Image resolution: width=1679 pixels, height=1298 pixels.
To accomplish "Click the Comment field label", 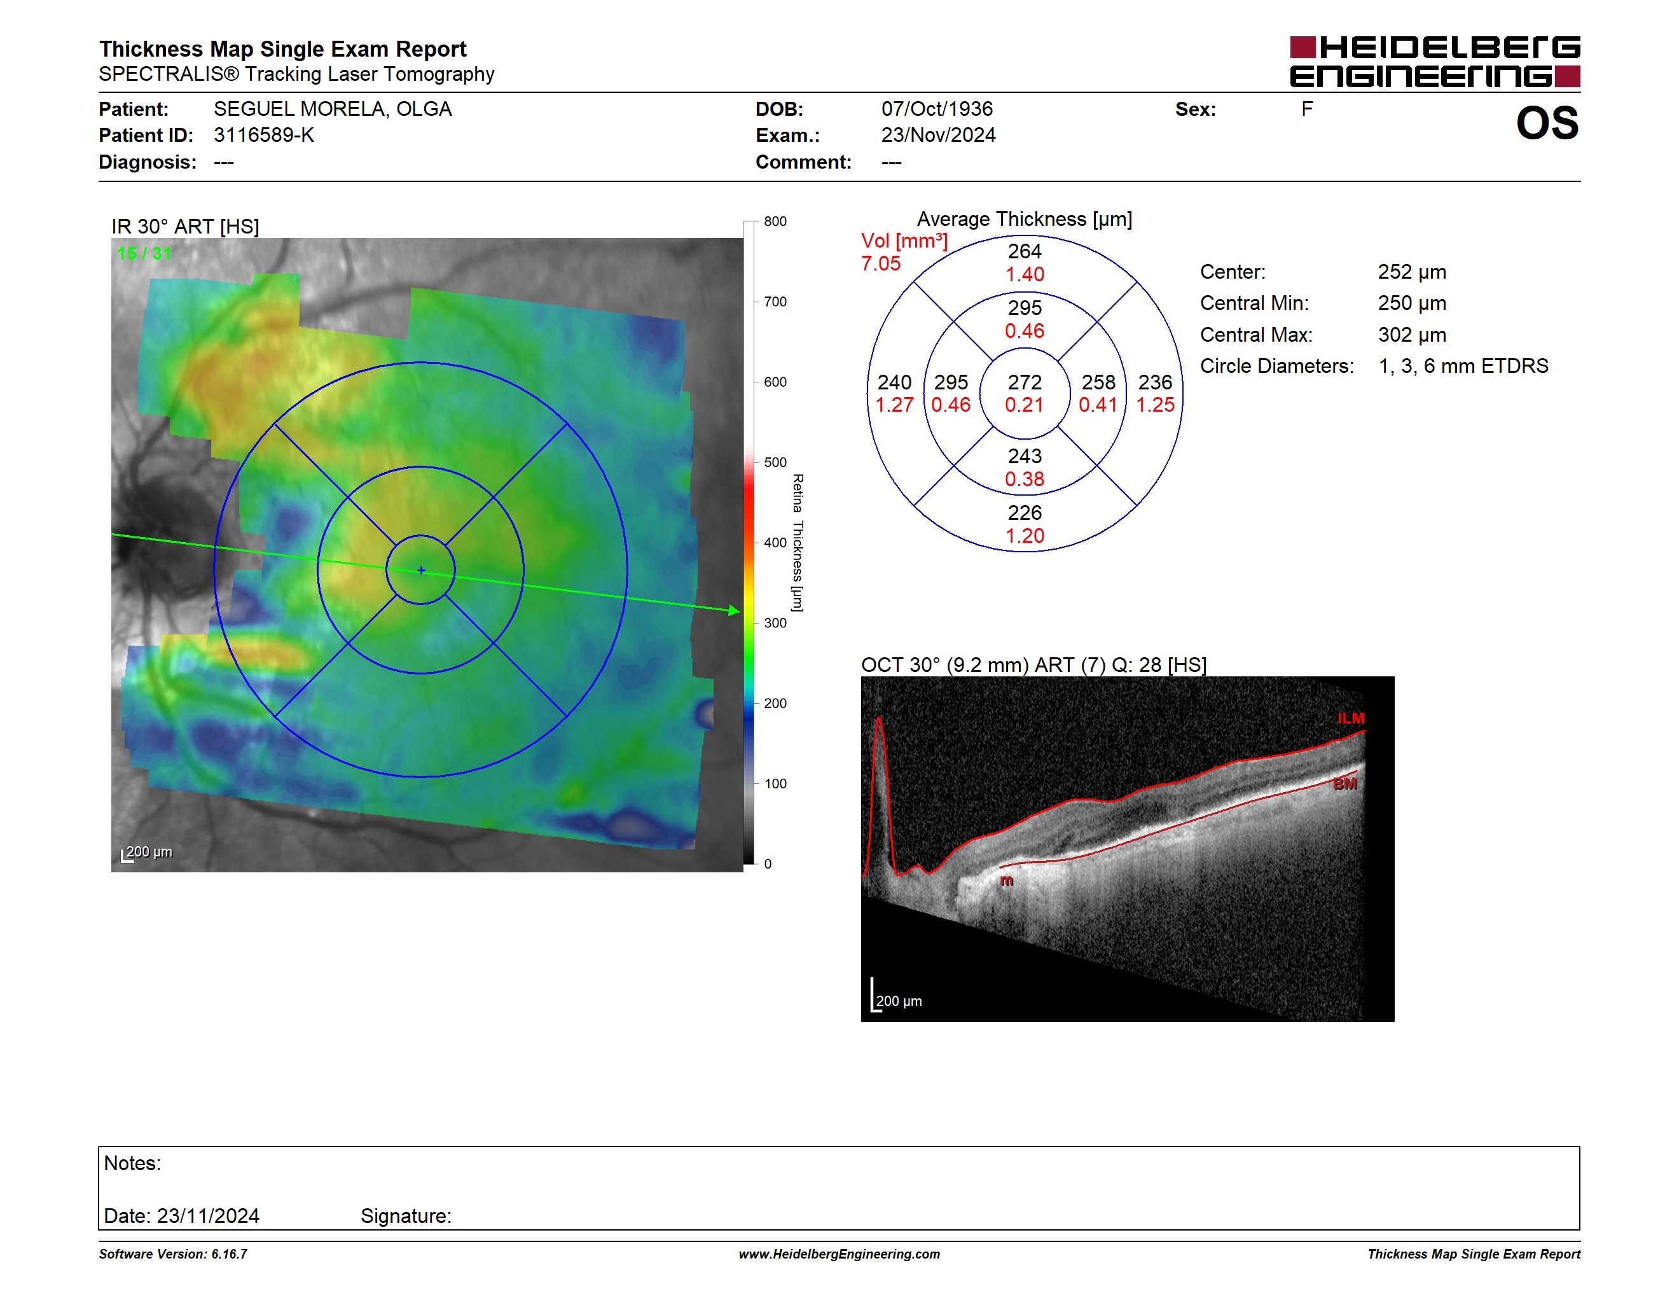I will 803,162.
